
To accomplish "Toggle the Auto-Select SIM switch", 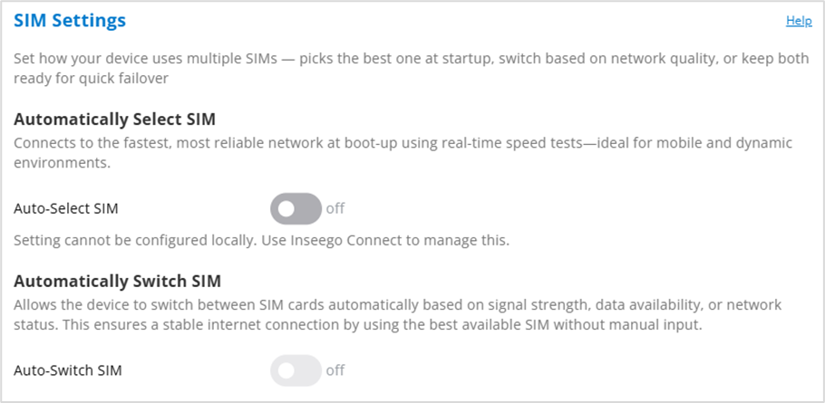I will coord(296,208).
